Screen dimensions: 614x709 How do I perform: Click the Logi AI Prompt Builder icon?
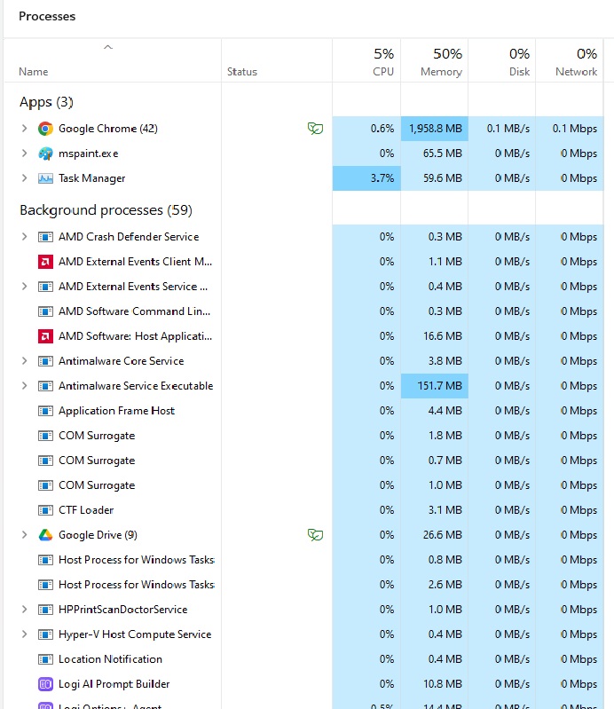click(x=45, y=684)
